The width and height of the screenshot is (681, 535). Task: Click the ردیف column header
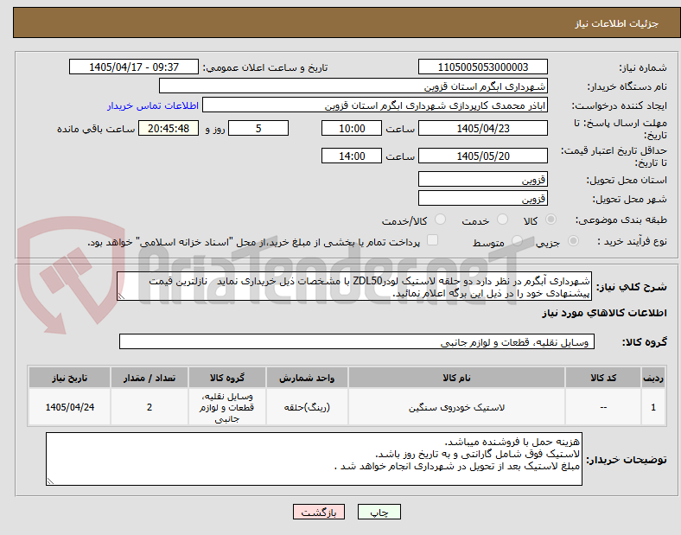(653, 378)
